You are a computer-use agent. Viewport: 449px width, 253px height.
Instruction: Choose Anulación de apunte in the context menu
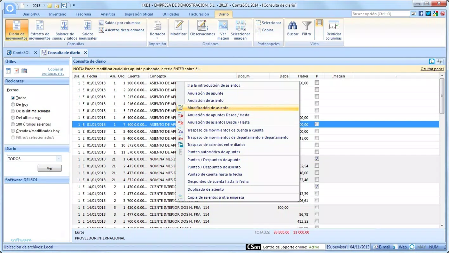coord(238,93)
